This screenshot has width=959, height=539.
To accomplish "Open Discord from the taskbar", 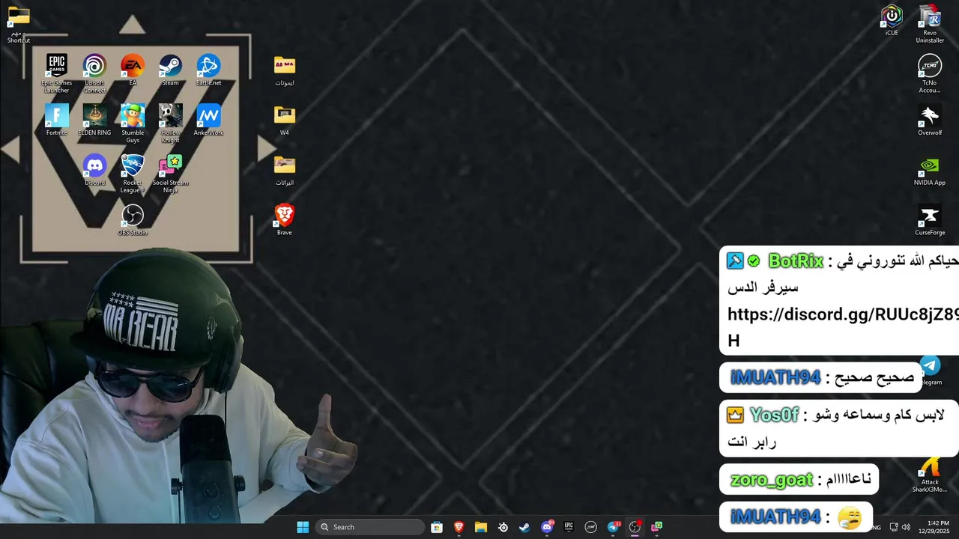I will click(547, 527).
